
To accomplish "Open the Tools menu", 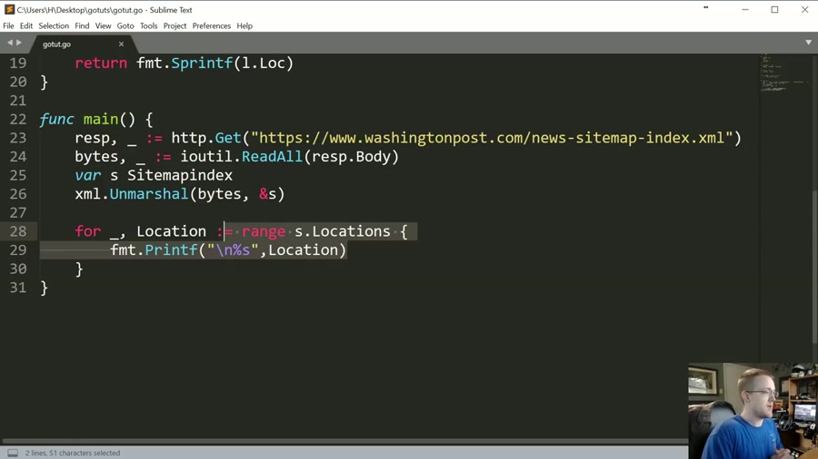I will click(x=149, y=25).
